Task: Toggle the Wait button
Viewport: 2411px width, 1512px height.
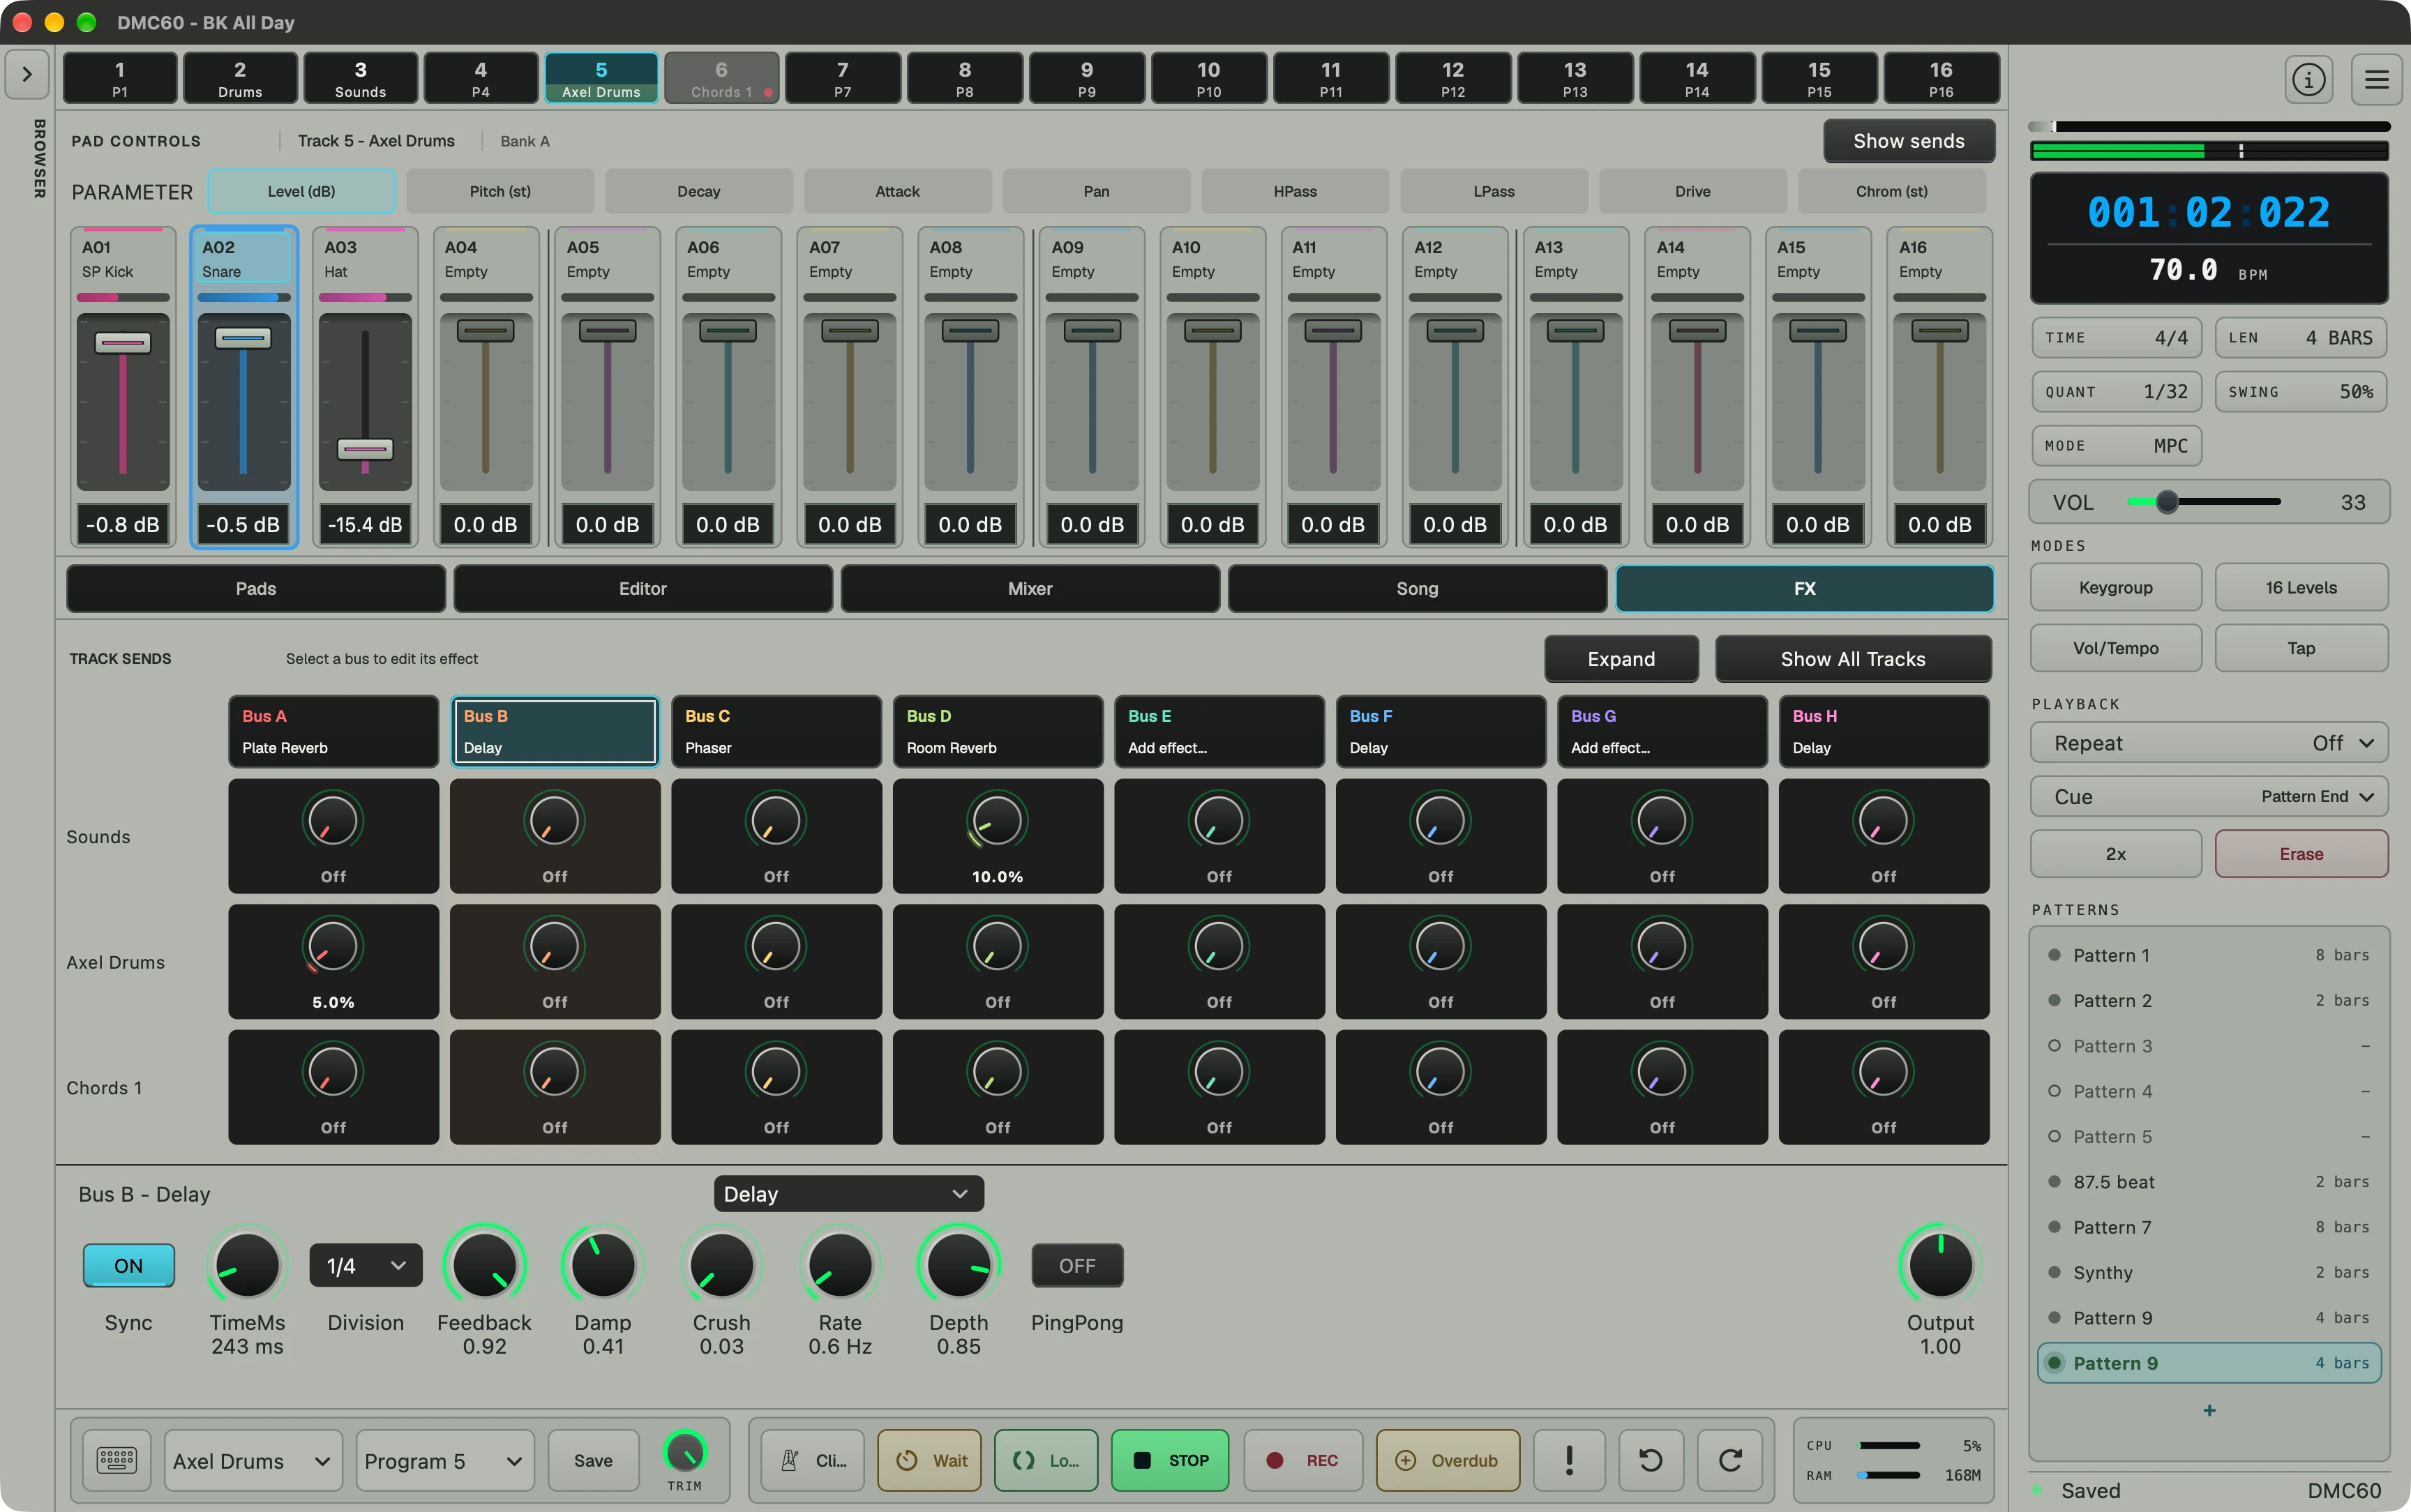Action: 930,1460
